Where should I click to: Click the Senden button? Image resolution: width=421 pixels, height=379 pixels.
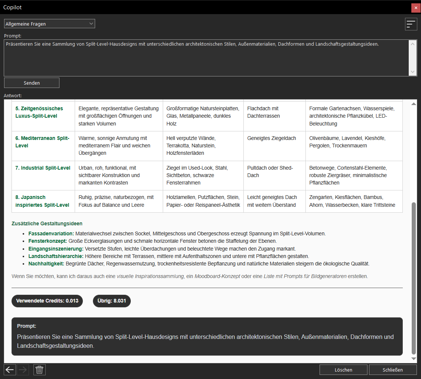(32, 83)
